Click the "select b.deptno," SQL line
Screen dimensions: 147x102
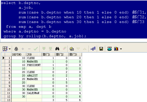[x=21, y=3]
